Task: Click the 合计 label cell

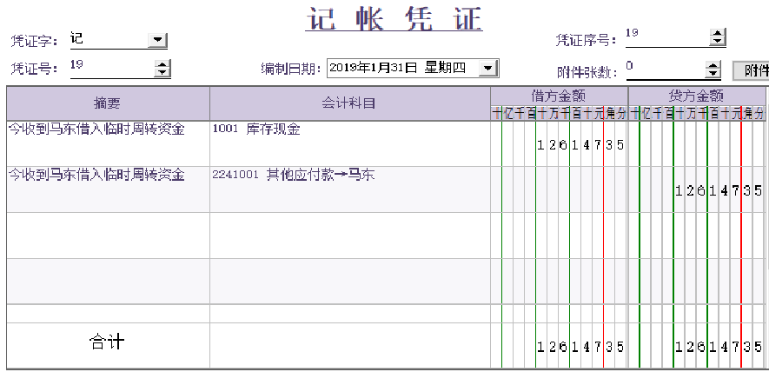Action: pos(108,342)
